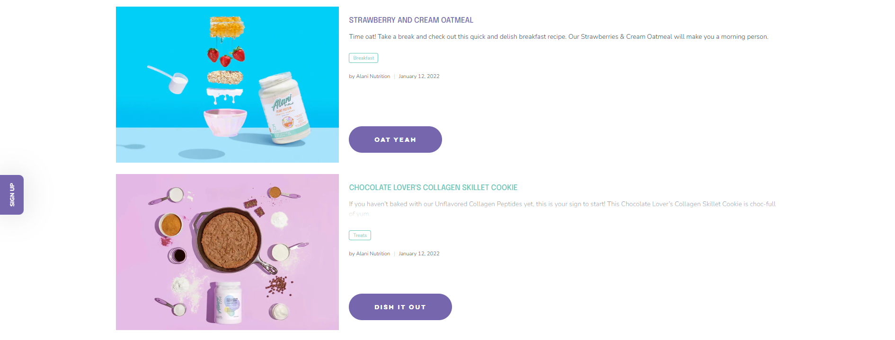895x340 pixels.
Task: Click the strawberries in the oatmeal photo
Action: click(x=226, y=55)
